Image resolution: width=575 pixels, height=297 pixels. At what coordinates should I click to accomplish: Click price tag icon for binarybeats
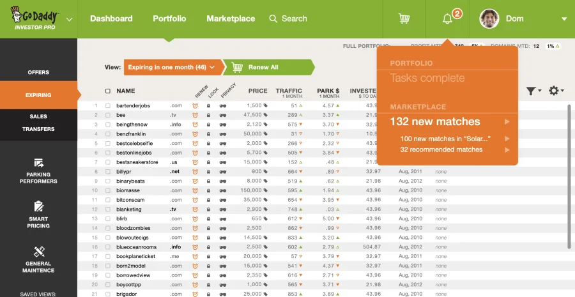click(266, 181)
